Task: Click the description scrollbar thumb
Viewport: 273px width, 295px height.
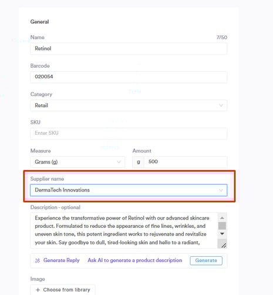Action: click(222, 226)
